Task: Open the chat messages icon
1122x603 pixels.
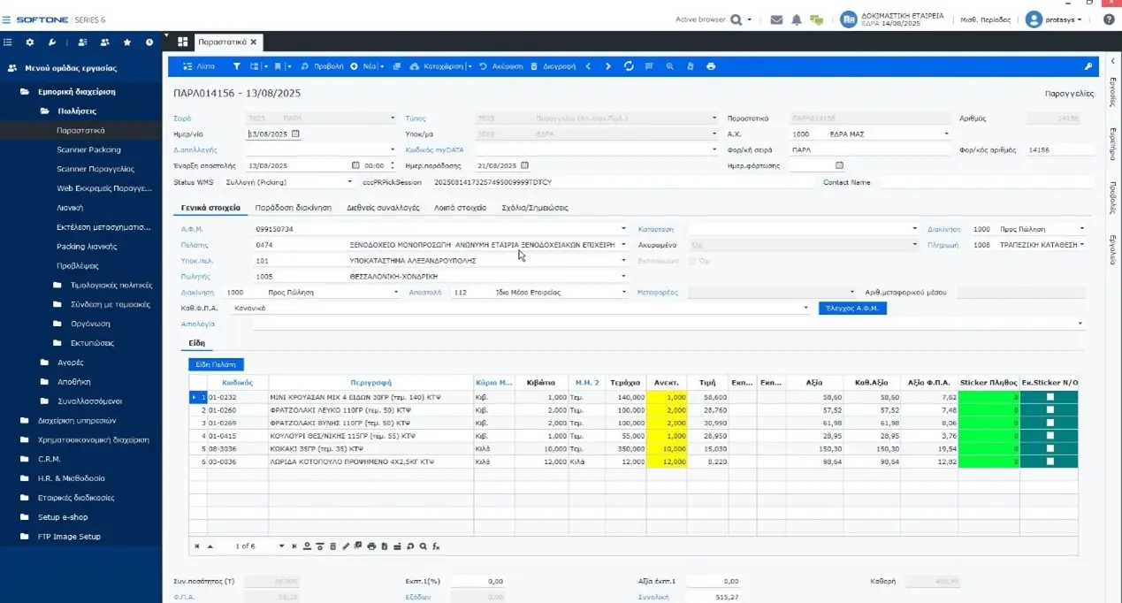Action: 816,19
